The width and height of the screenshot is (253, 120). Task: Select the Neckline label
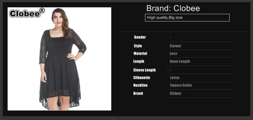140,85
